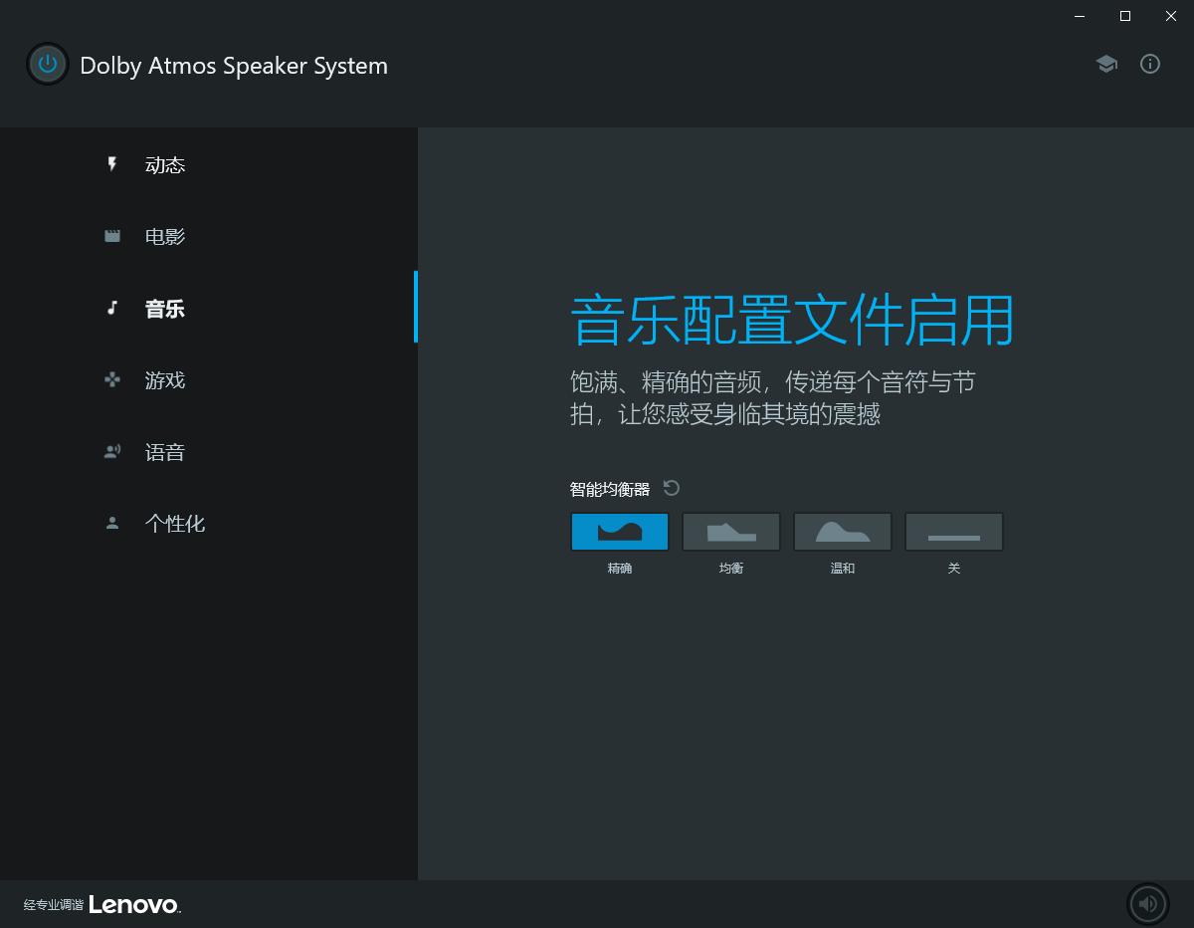The height and width of the screenshot is (928, 1194).
Task: Click the clapperboard icon beside 电影
Action: click(112, 236)
